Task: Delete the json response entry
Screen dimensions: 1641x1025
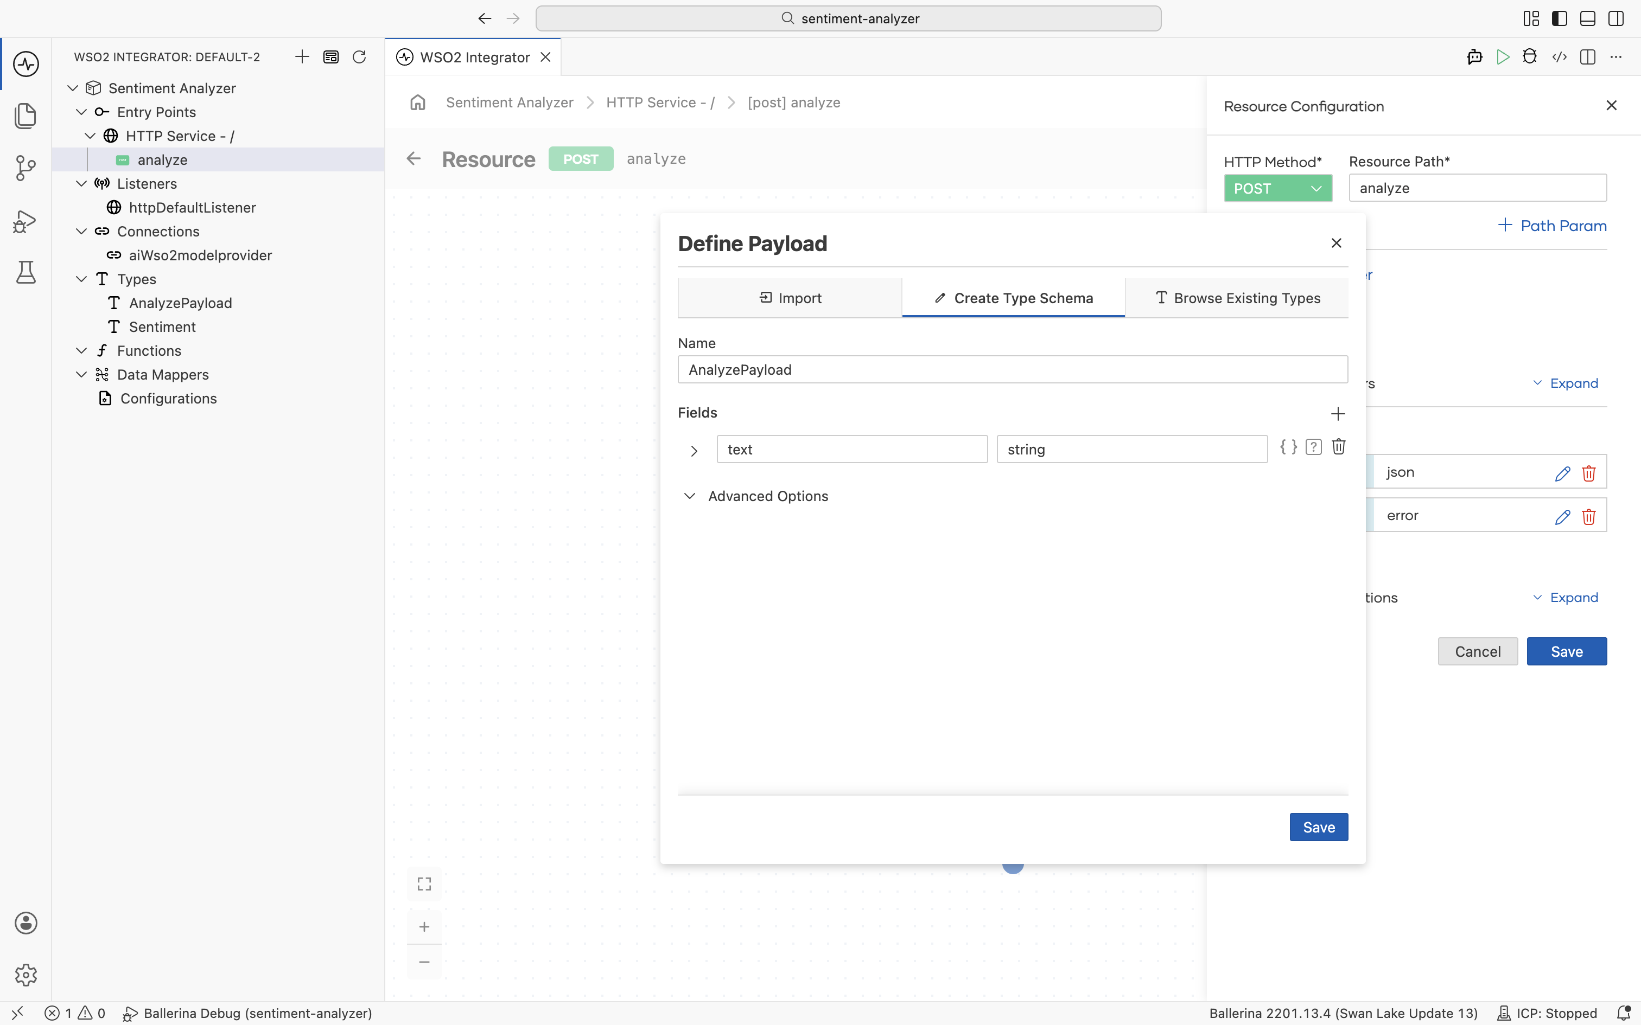Action: (x=1589, y=473)
